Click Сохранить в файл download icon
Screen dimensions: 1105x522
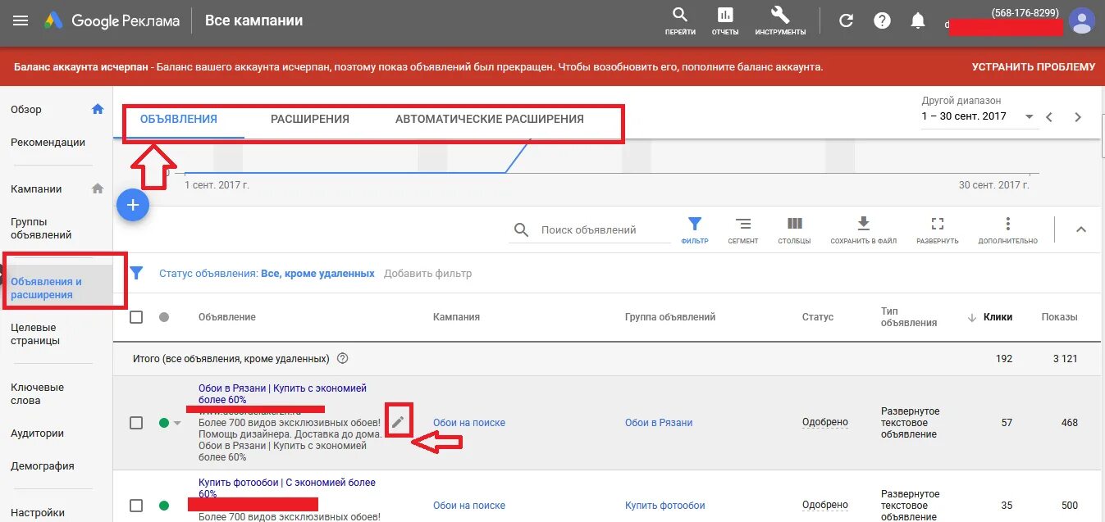(x=863, y=229)
